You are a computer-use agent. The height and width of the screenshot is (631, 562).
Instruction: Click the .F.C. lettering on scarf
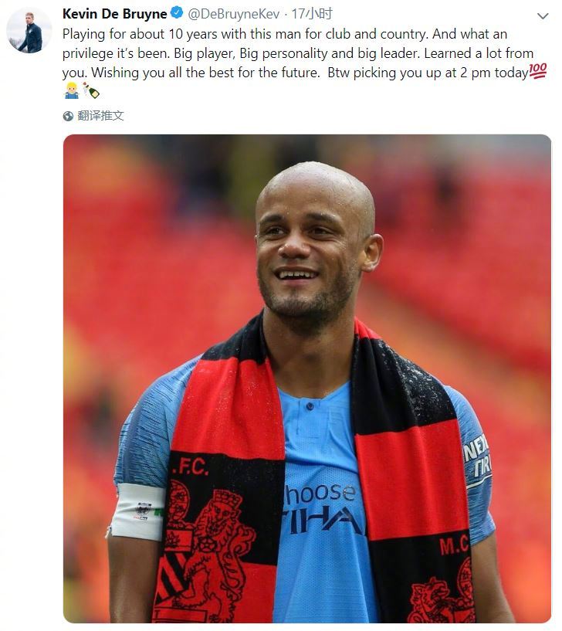pos(189,467)
